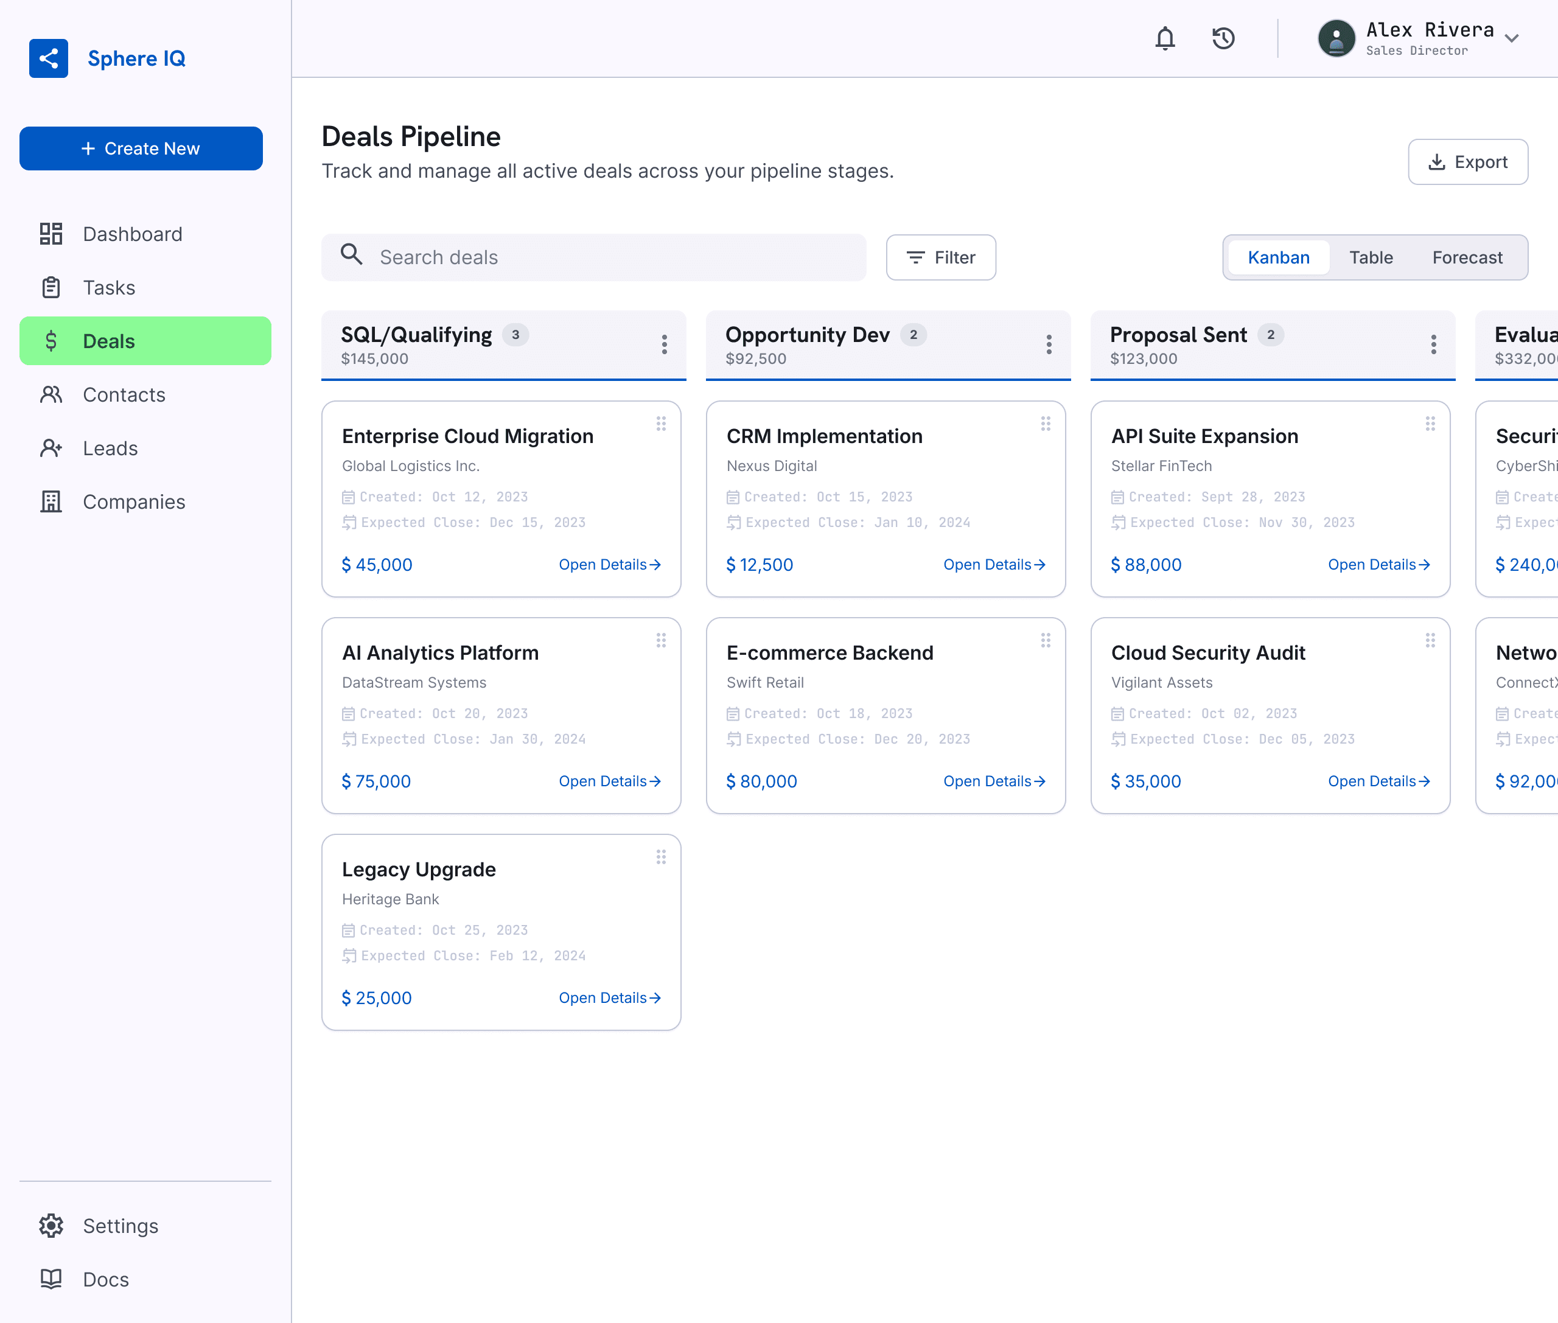1558x1323 pixels.
Task: Grab the API Suite Expansion drag handle
Action: [1430, 424]
